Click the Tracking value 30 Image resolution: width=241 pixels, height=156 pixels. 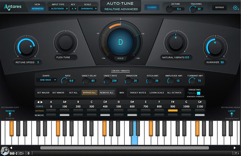coord(199,9)
